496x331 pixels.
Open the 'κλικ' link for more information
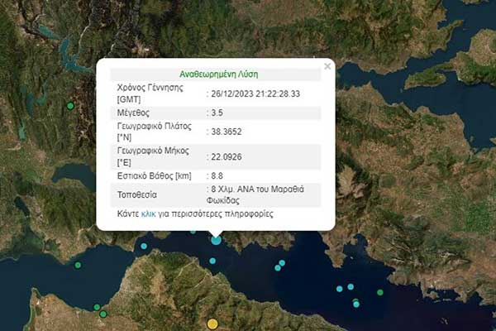coord(149,213)
